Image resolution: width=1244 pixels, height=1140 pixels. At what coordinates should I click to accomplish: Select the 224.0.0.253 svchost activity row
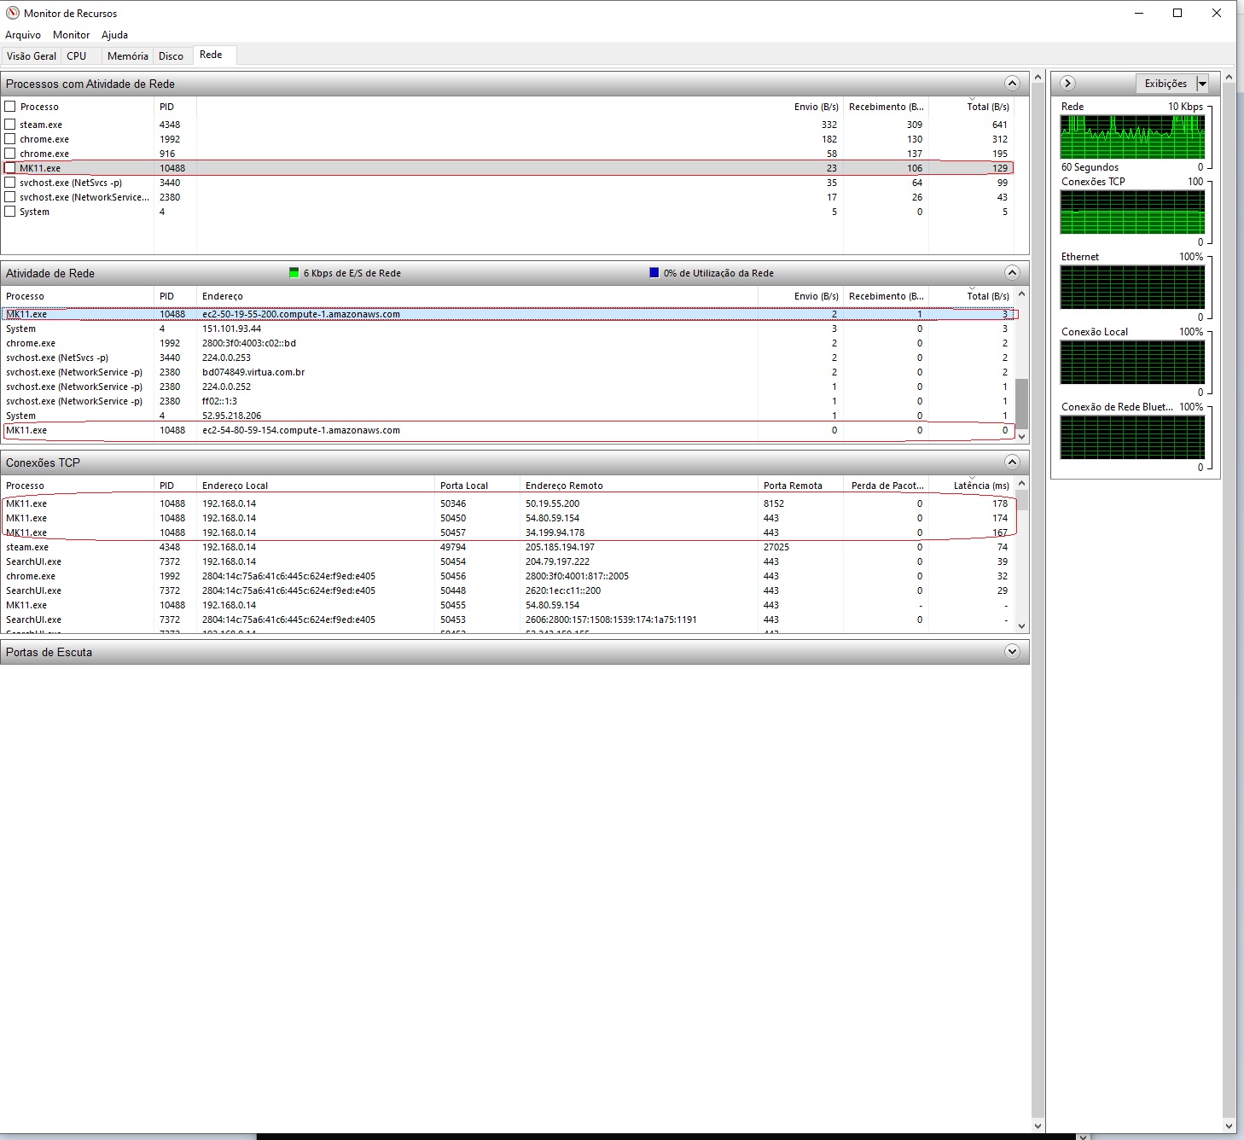(509, 358)
